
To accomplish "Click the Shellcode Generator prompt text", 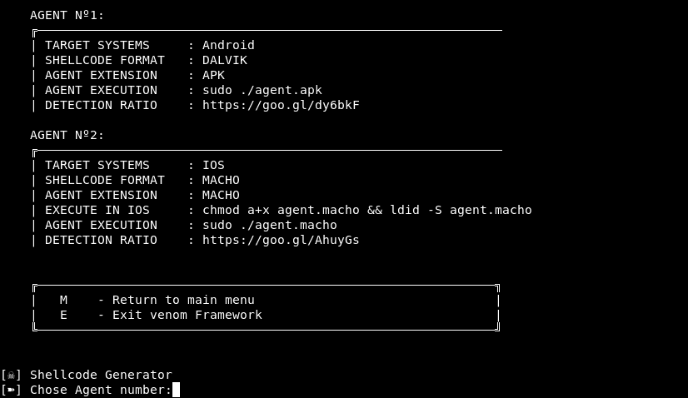I will 101,376.
